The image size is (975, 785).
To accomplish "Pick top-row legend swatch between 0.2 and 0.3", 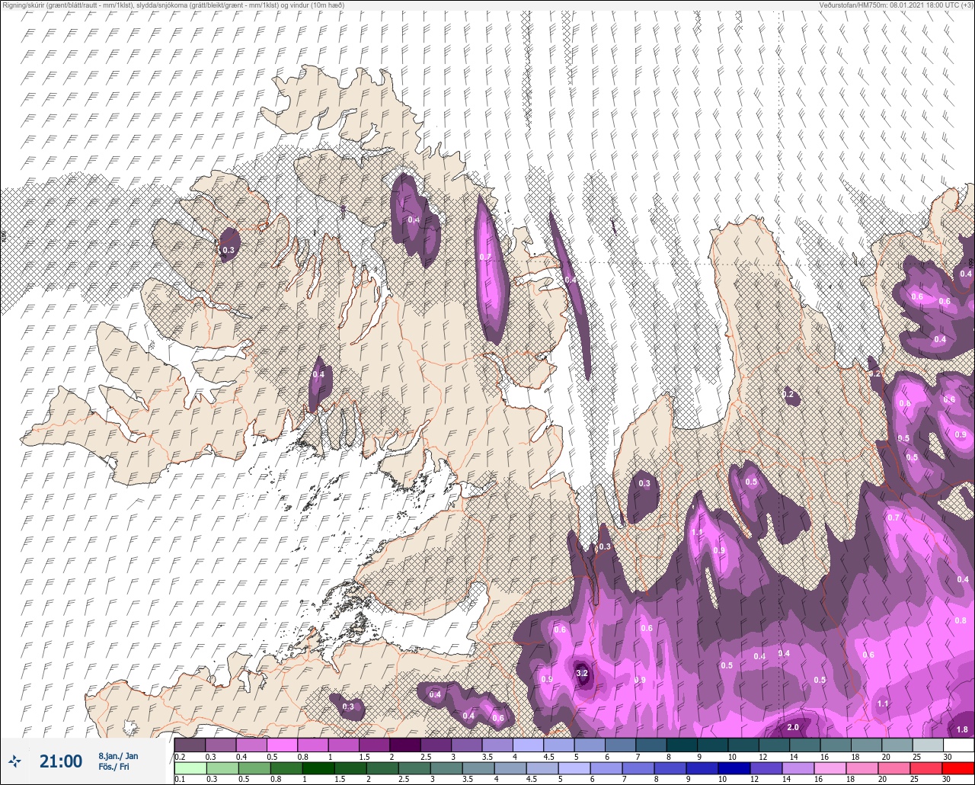I will (190, 745).
